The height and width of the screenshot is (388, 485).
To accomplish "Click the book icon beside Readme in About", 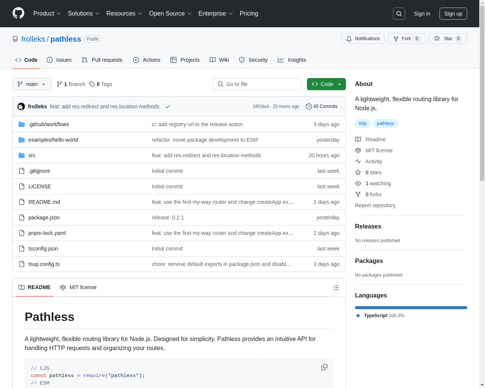I will (x=358, y=139).
